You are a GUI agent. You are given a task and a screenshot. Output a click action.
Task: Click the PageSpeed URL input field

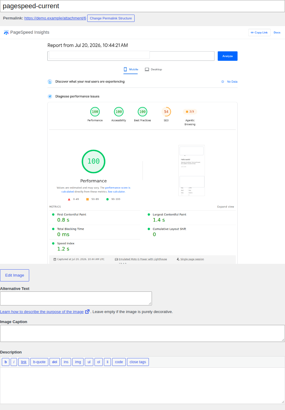pos(131,56)
